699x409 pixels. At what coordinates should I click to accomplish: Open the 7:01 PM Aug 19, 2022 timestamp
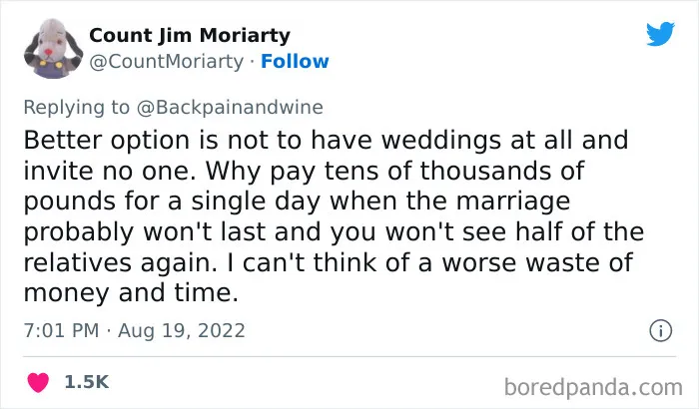tap(134, 330)
